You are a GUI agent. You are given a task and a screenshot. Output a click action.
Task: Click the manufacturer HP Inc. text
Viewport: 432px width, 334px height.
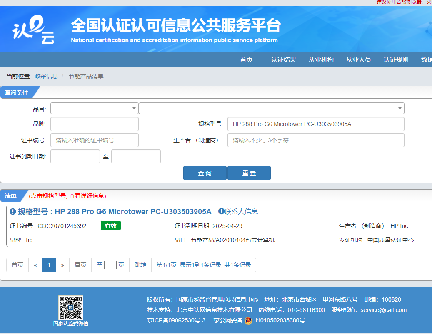tap(400, 226)
